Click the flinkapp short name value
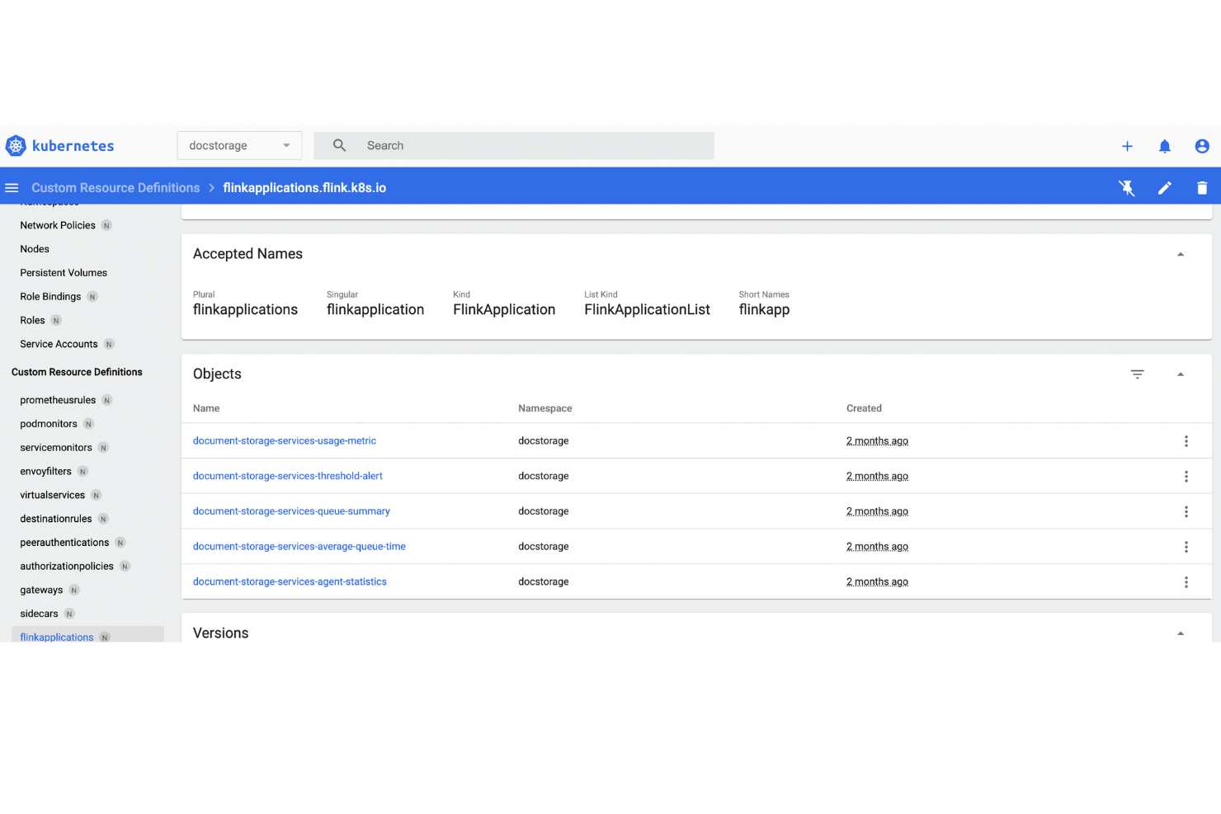 click(764, 310)
